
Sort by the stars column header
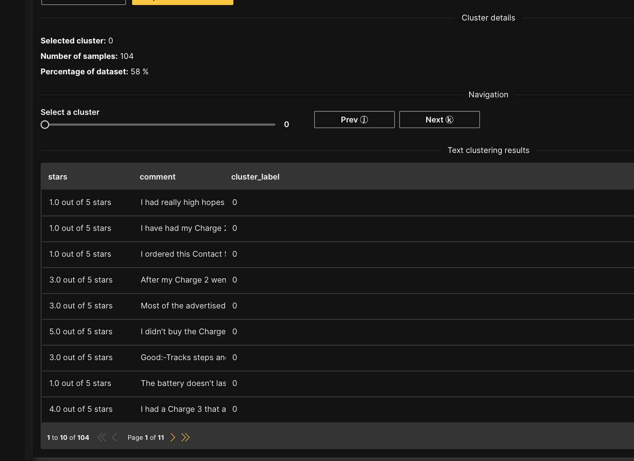[58, 177]
